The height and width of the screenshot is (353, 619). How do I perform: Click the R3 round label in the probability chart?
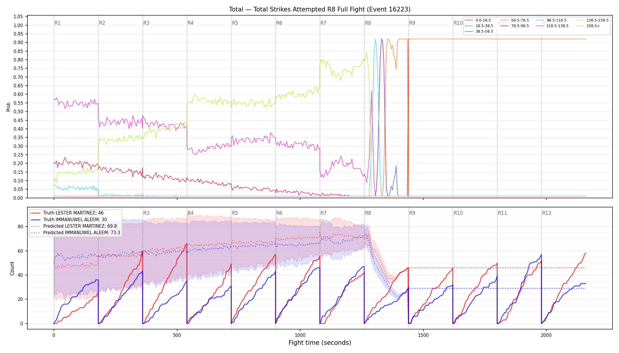pyautogui.click(x=146, y=23)
